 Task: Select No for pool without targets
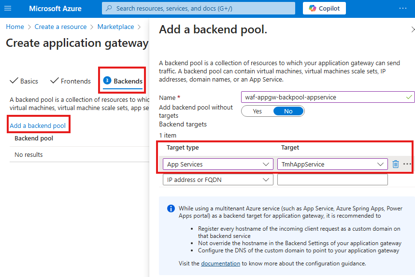(288, 111)
